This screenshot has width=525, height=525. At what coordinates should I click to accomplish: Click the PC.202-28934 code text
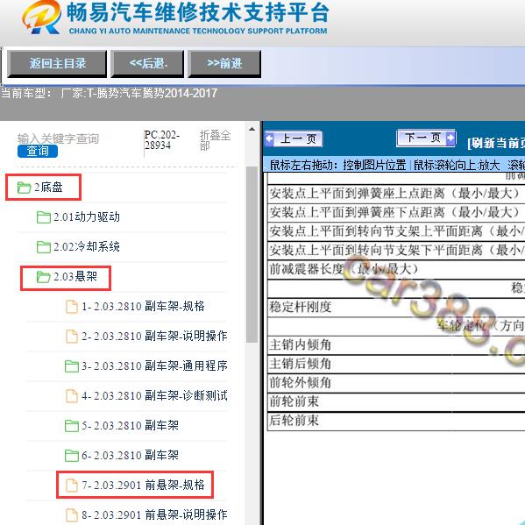click(x=162, y=140)
